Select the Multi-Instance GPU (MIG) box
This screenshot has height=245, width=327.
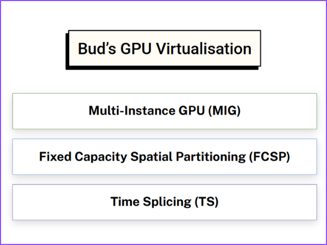tap(164, 111)
